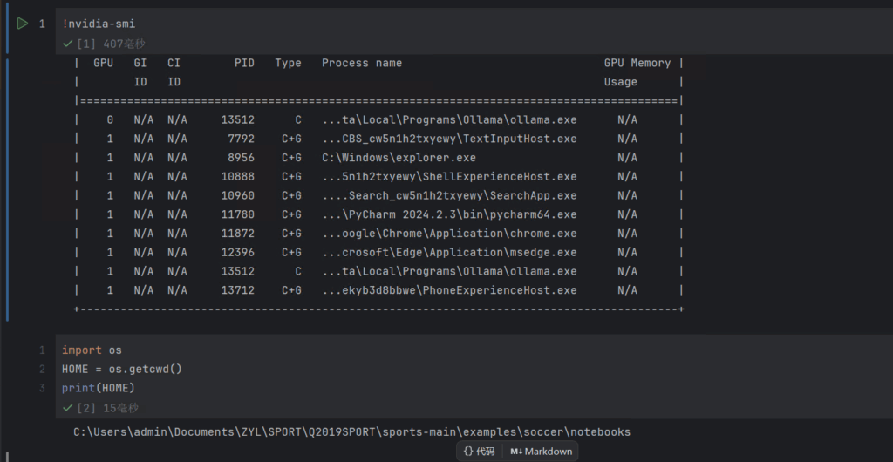Click the M↓ icon on the Markdown button

click(x=516, y=451)
